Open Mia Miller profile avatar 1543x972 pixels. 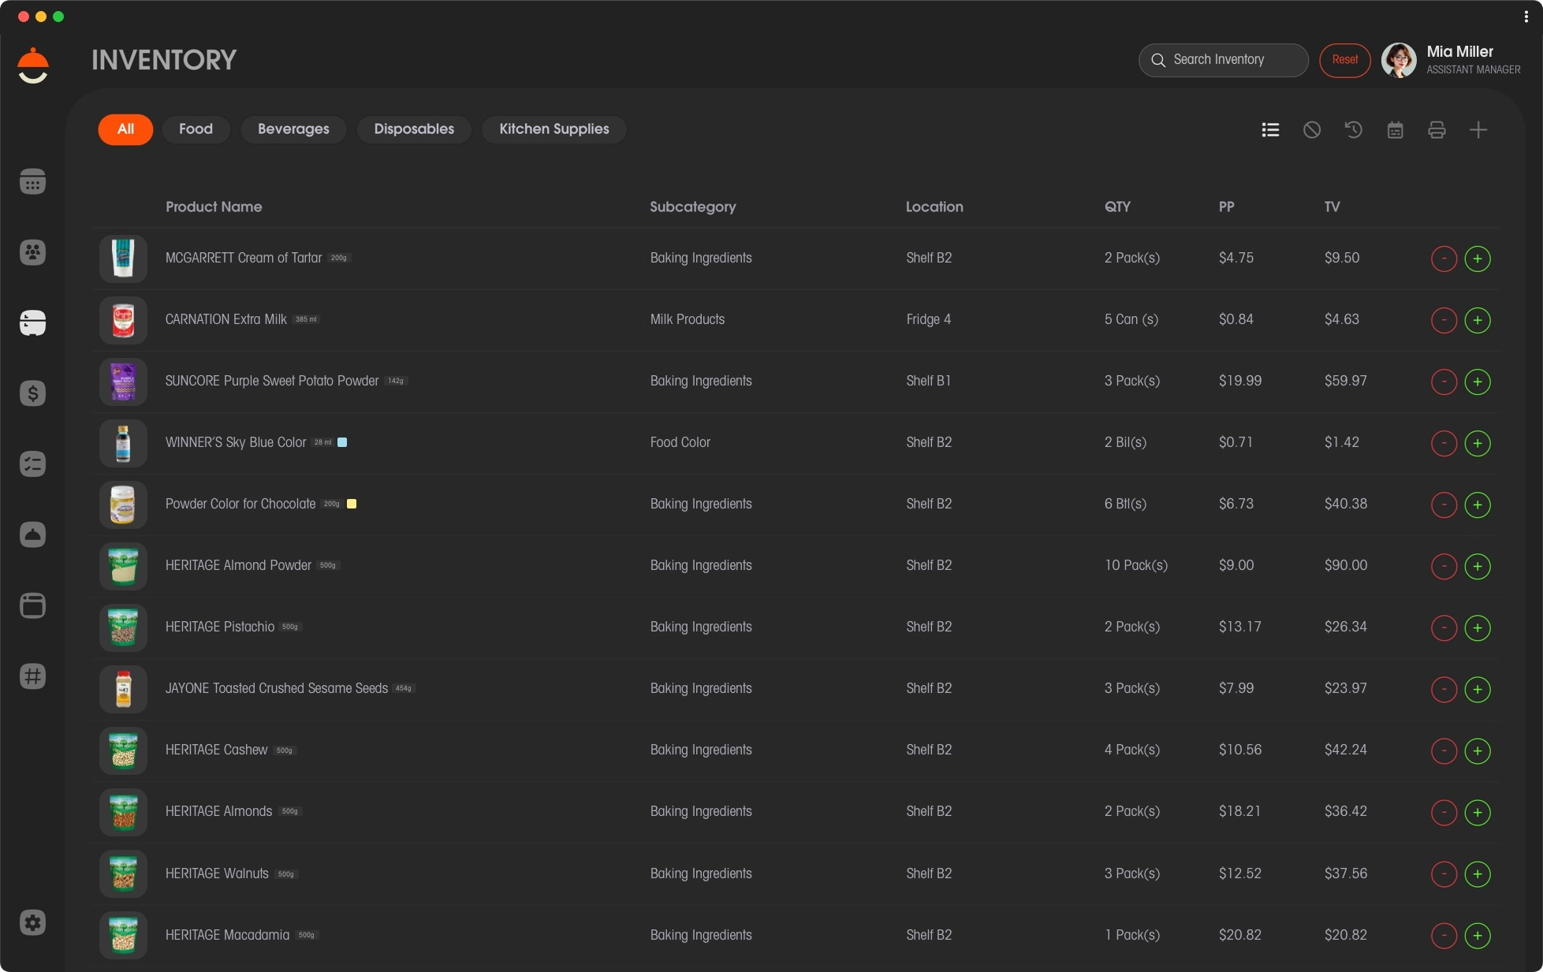pos(1399,60)
